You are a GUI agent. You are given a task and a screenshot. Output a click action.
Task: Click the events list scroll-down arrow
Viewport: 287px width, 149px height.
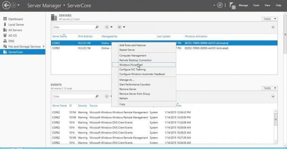tap(276, 142)
